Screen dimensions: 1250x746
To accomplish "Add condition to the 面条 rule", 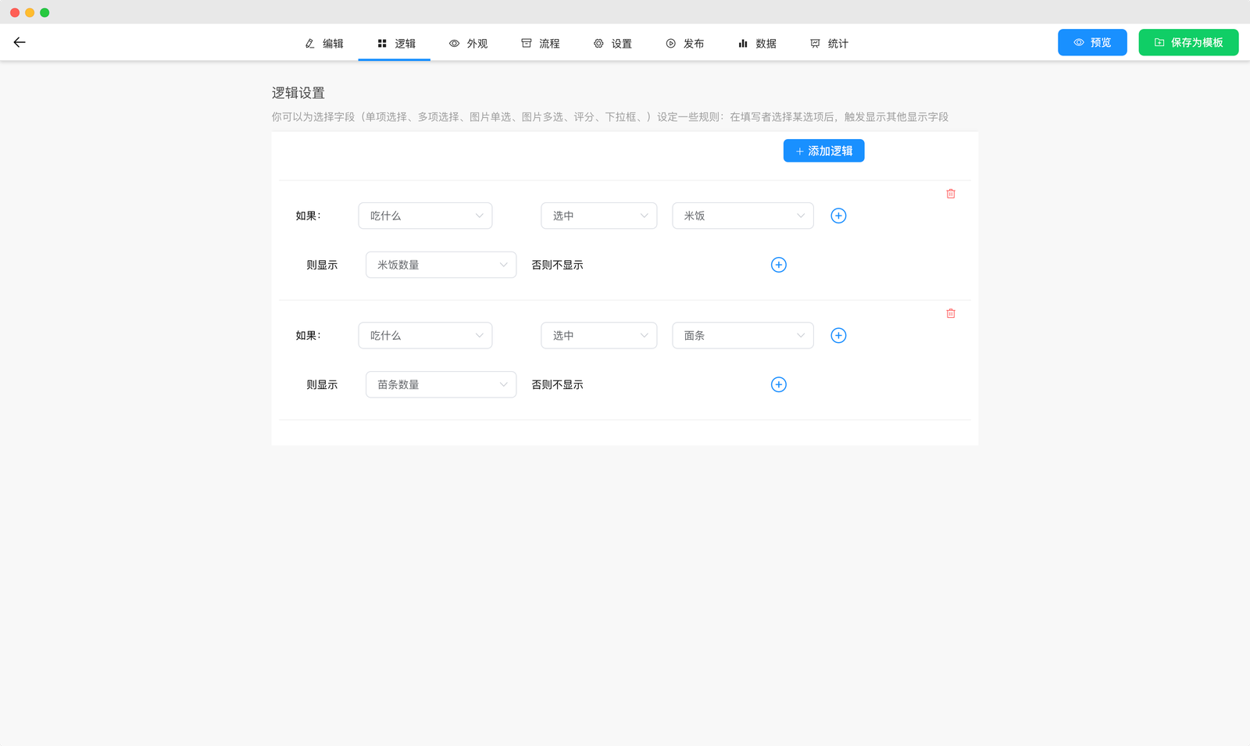I will [x=838, y=335].
